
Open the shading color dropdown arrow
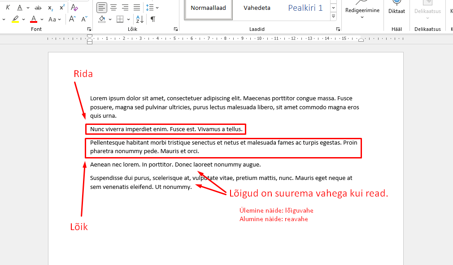(110, 20)
